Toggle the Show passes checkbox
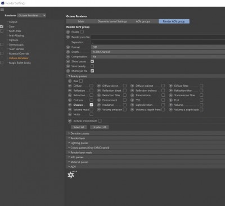 coord(92,61)
